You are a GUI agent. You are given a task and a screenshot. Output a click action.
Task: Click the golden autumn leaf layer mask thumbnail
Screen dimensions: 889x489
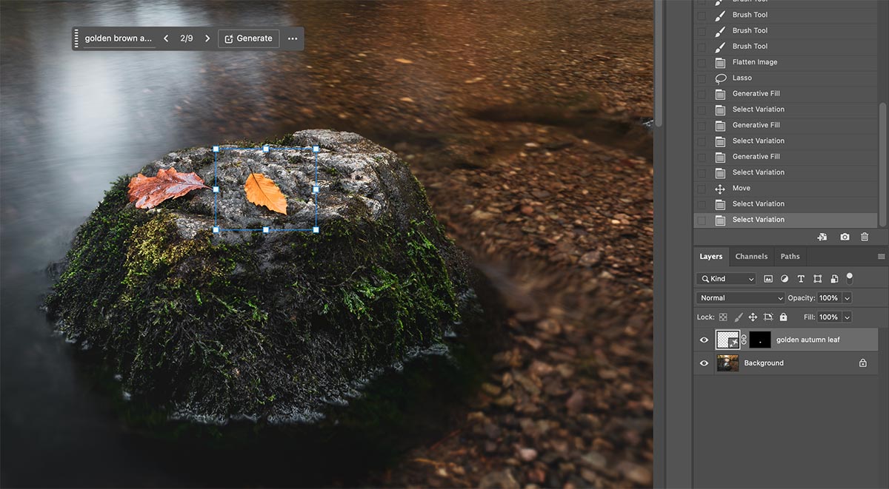tap(760, 340)
